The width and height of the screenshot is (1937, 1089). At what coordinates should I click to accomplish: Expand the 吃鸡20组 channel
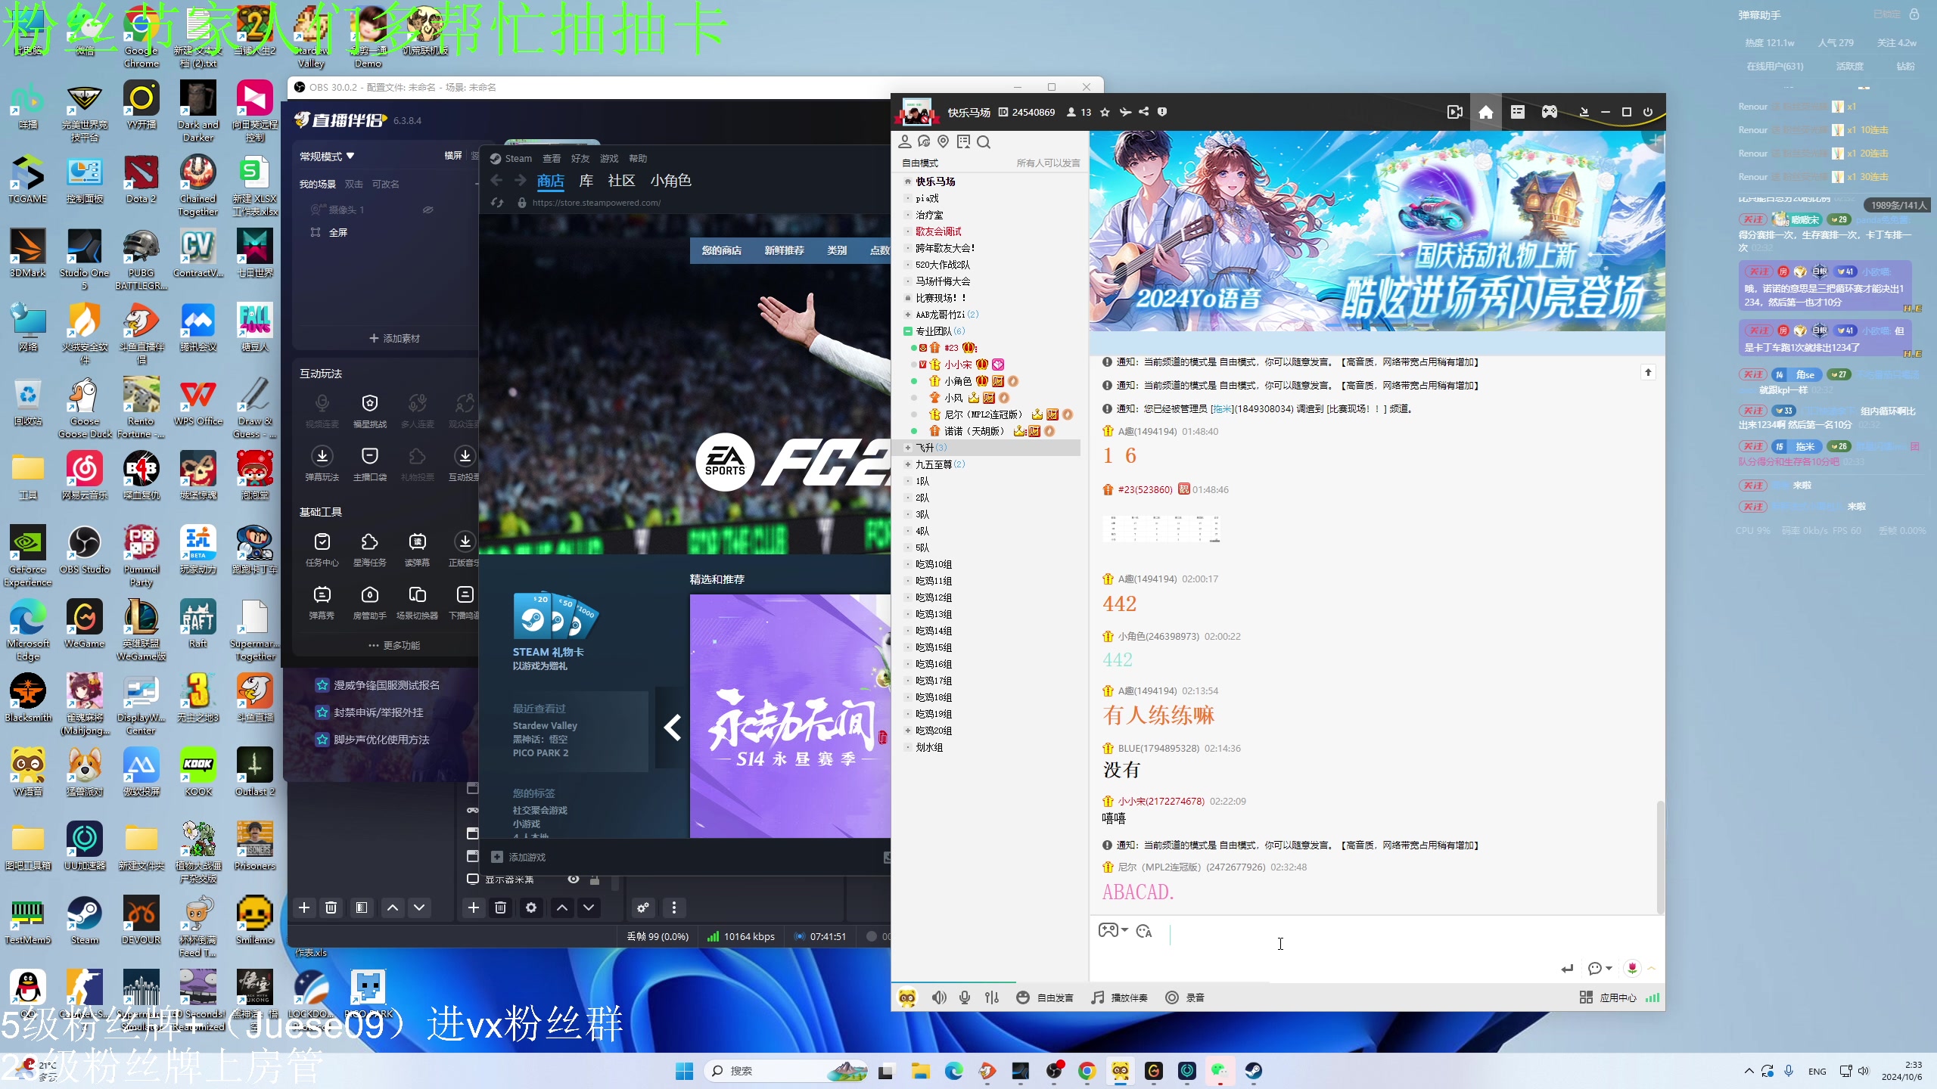coord(908,731)
